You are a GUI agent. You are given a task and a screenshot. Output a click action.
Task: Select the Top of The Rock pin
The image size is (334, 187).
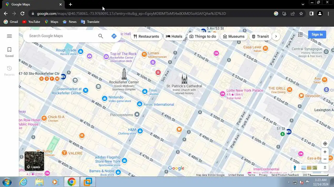[106, 57]
